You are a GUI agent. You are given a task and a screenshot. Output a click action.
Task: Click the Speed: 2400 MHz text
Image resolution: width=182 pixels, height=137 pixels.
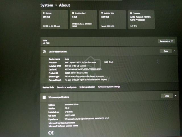point(108,26)
